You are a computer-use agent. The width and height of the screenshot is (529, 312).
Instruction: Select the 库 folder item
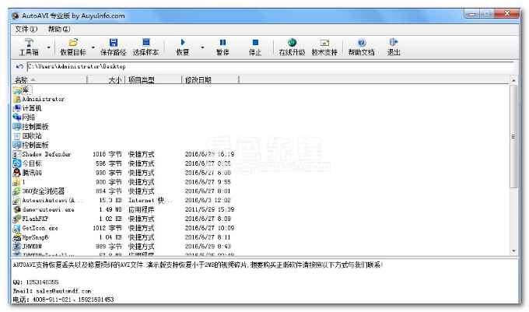pos(23,90)
